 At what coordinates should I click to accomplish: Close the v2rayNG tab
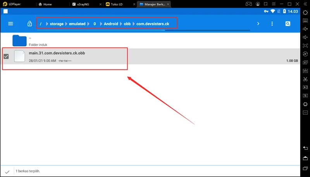click(100, 4)
